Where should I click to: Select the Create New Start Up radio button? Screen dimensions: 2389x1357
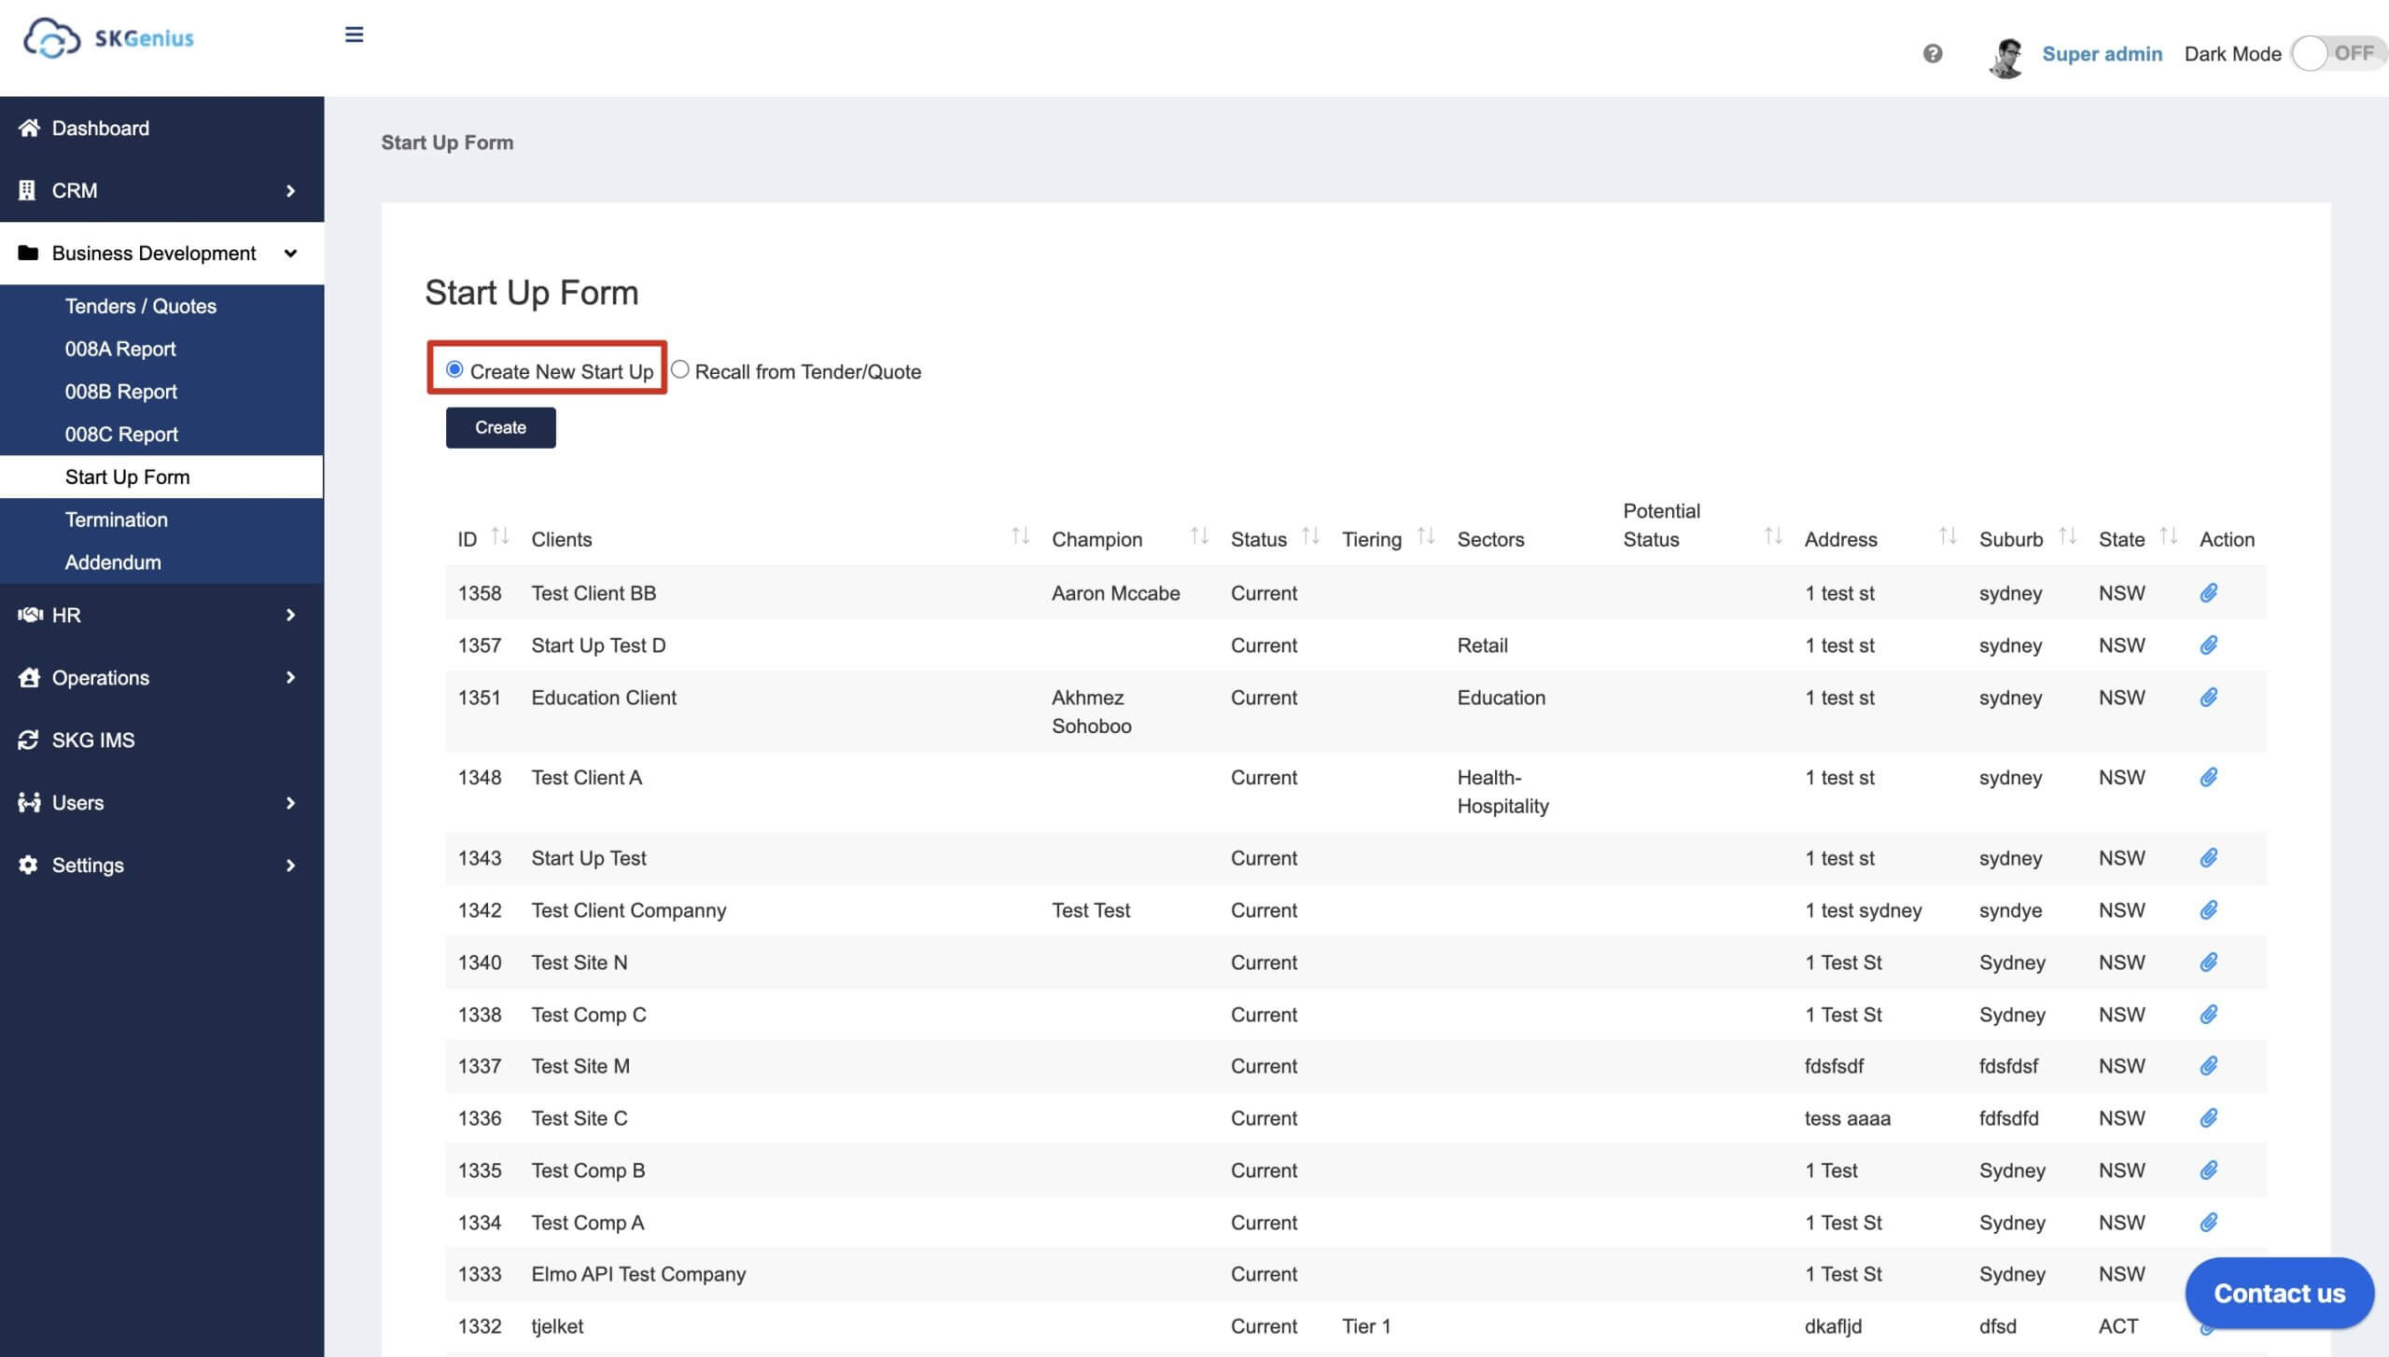(x=453, y=368)
